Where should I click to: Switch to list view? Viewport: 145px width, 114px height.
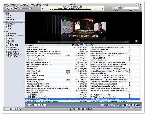[x=113, y=8]
